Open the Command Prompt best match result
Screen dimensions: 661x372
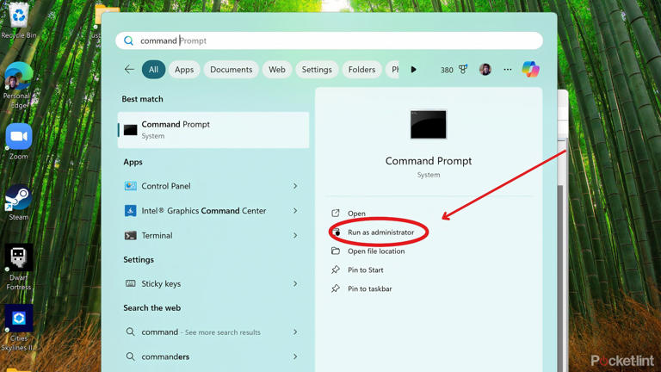click(x=213, y=130)
